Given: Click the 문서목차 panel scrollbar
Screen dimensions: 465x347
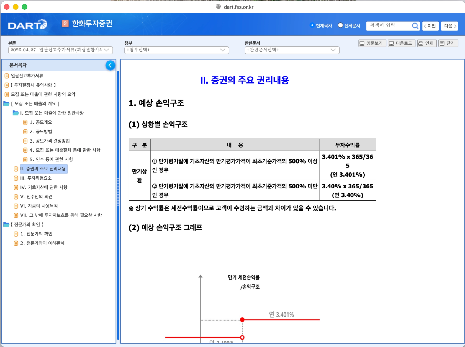Looking at the screenshot, I should point(118,205).
